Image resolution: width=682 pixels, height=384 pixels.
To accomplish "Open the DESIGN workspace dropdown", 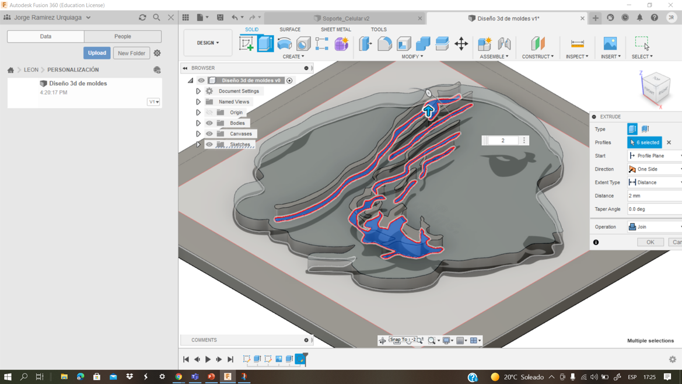I will 208,43.
